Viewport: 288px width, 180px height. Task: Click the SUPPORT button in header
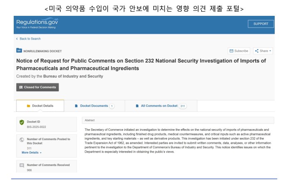(x=261, y=24)
